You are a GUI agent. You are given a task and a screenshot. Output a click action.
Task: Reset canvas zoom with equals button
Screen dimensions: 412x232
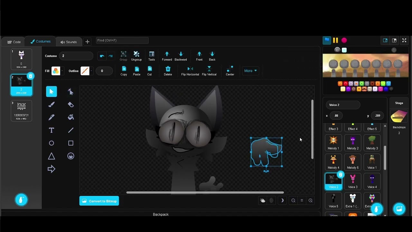tap(302, 200)
